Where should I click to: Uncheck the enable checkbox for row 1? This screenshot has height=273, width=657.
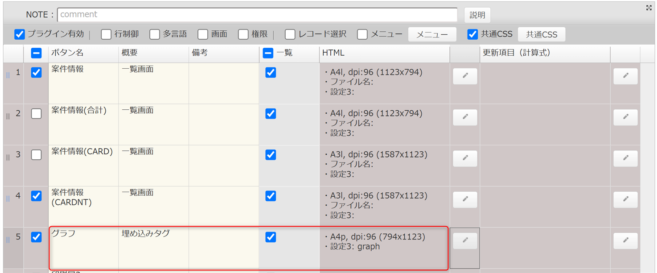pyautogui.click(x=36, y=72)
